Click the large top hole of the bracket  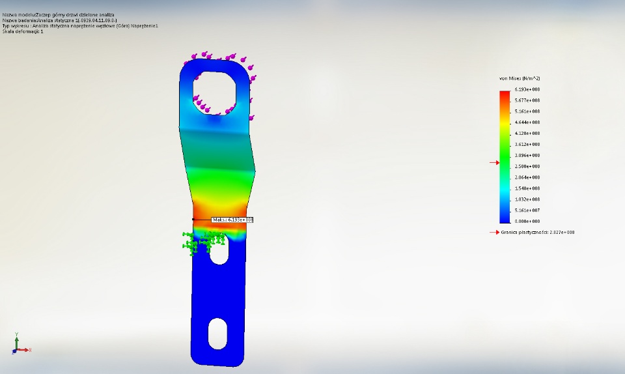[x=214, y=93]
